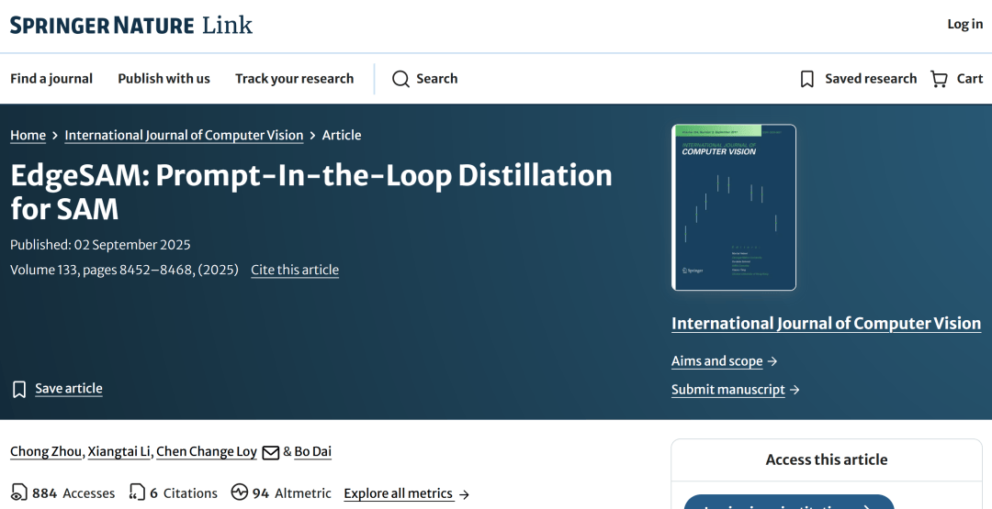The width and height of the screenshot is (992, 509).
Task: Click Access this article heading
Action: click(x=827, y=459)
